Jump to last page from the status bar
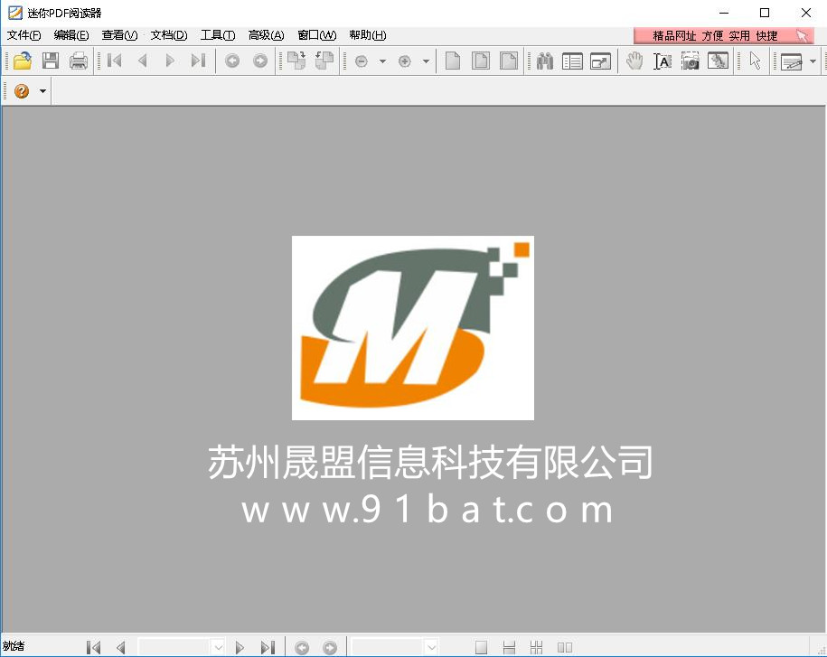The image size is (827, 657). [x=268, y=647]
